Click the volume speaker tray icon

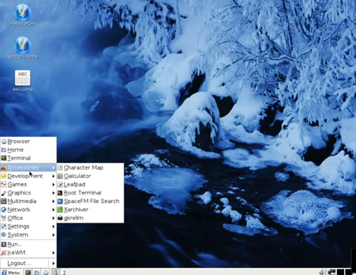pyautogui.click(x=322, y=272)
